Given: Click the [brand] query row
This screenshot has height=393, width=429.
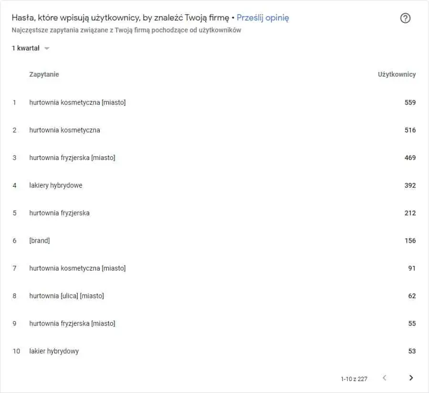Looking at the screenshot, I should click(214, 241).
